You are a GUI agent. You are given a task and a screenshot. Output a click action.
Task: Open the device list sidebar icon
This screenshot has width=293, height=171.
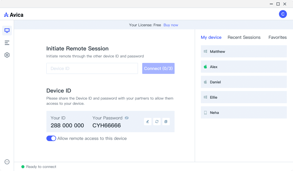click(7, 43)
